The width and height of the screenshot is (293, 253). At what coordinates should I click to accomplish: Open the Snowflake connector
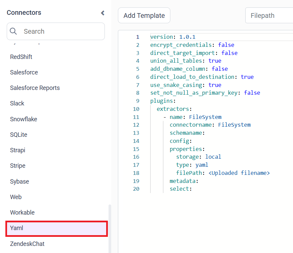(x=24, y=119)
